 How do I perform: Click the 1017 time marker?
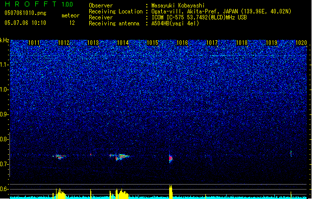[x=212, y=43]
